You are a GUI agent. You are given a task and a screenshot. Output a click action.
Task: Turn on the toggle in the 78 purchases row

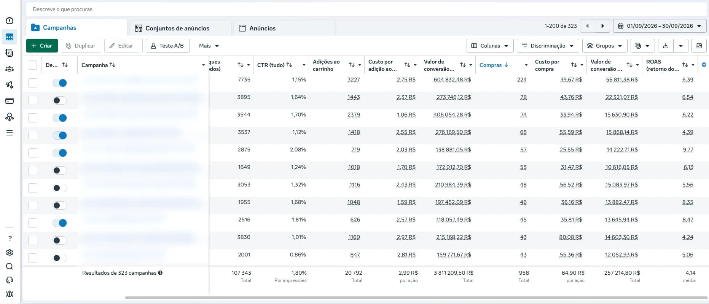pyautogui.click(x=60, y=100)
